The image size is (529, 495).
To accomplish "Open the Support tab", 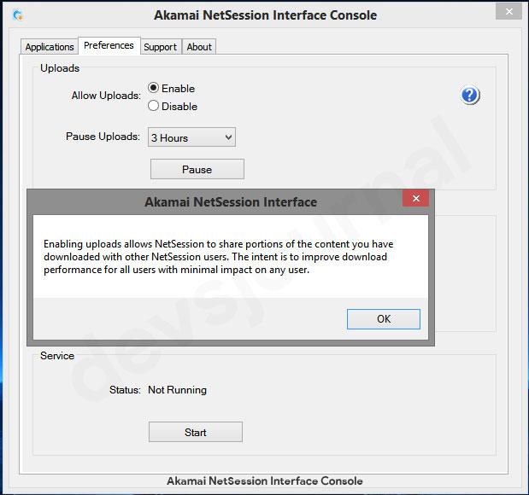I will click(x=161, y=47).
